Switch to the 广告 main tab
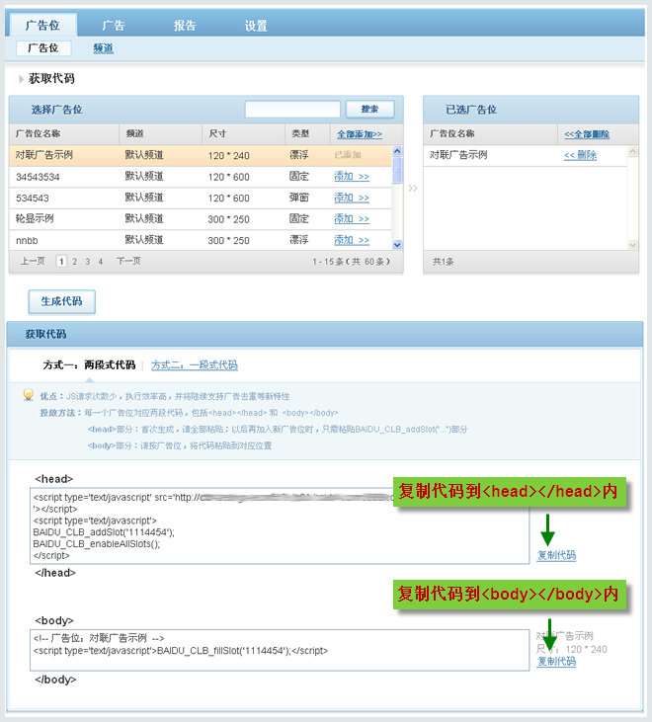652x722 pixels. click(x=114, y=26)
